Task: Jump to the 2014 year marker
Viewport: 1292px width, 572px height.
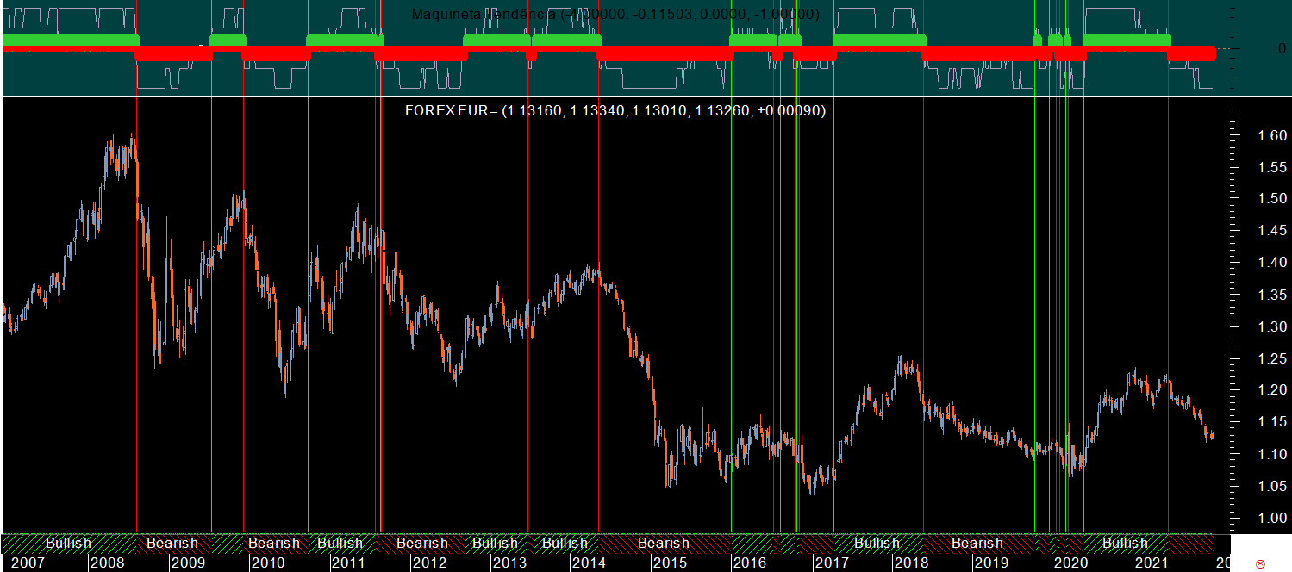Action: 589,563
